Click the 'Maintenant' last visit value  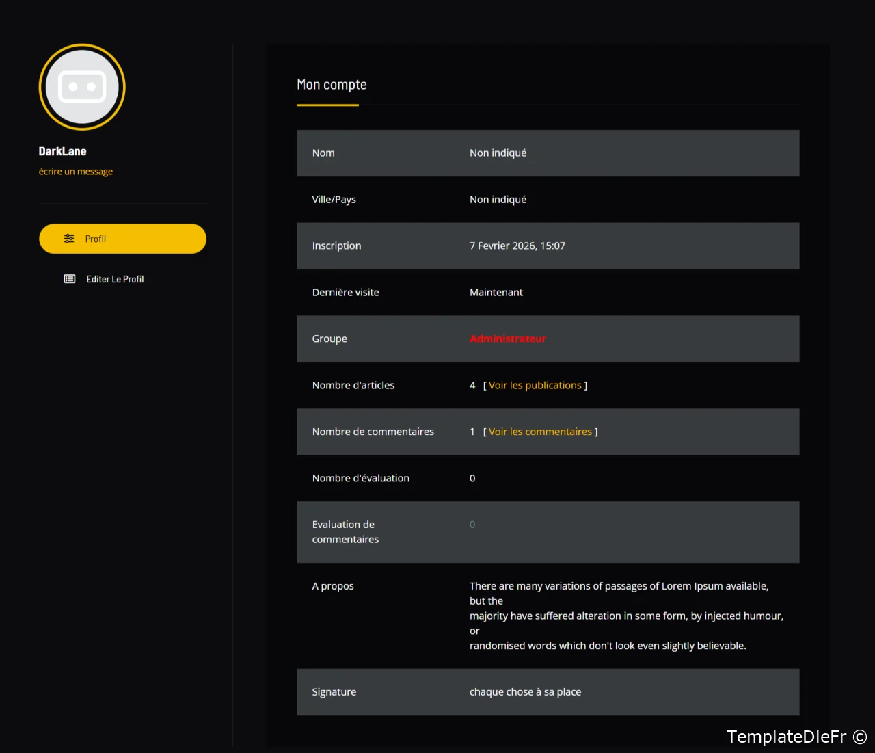coord(496,292)
